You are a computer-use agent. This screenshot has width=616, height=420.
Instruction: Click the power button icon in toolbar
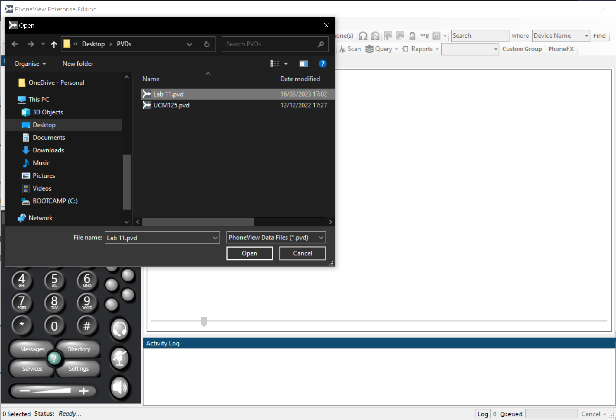point(436,36)
